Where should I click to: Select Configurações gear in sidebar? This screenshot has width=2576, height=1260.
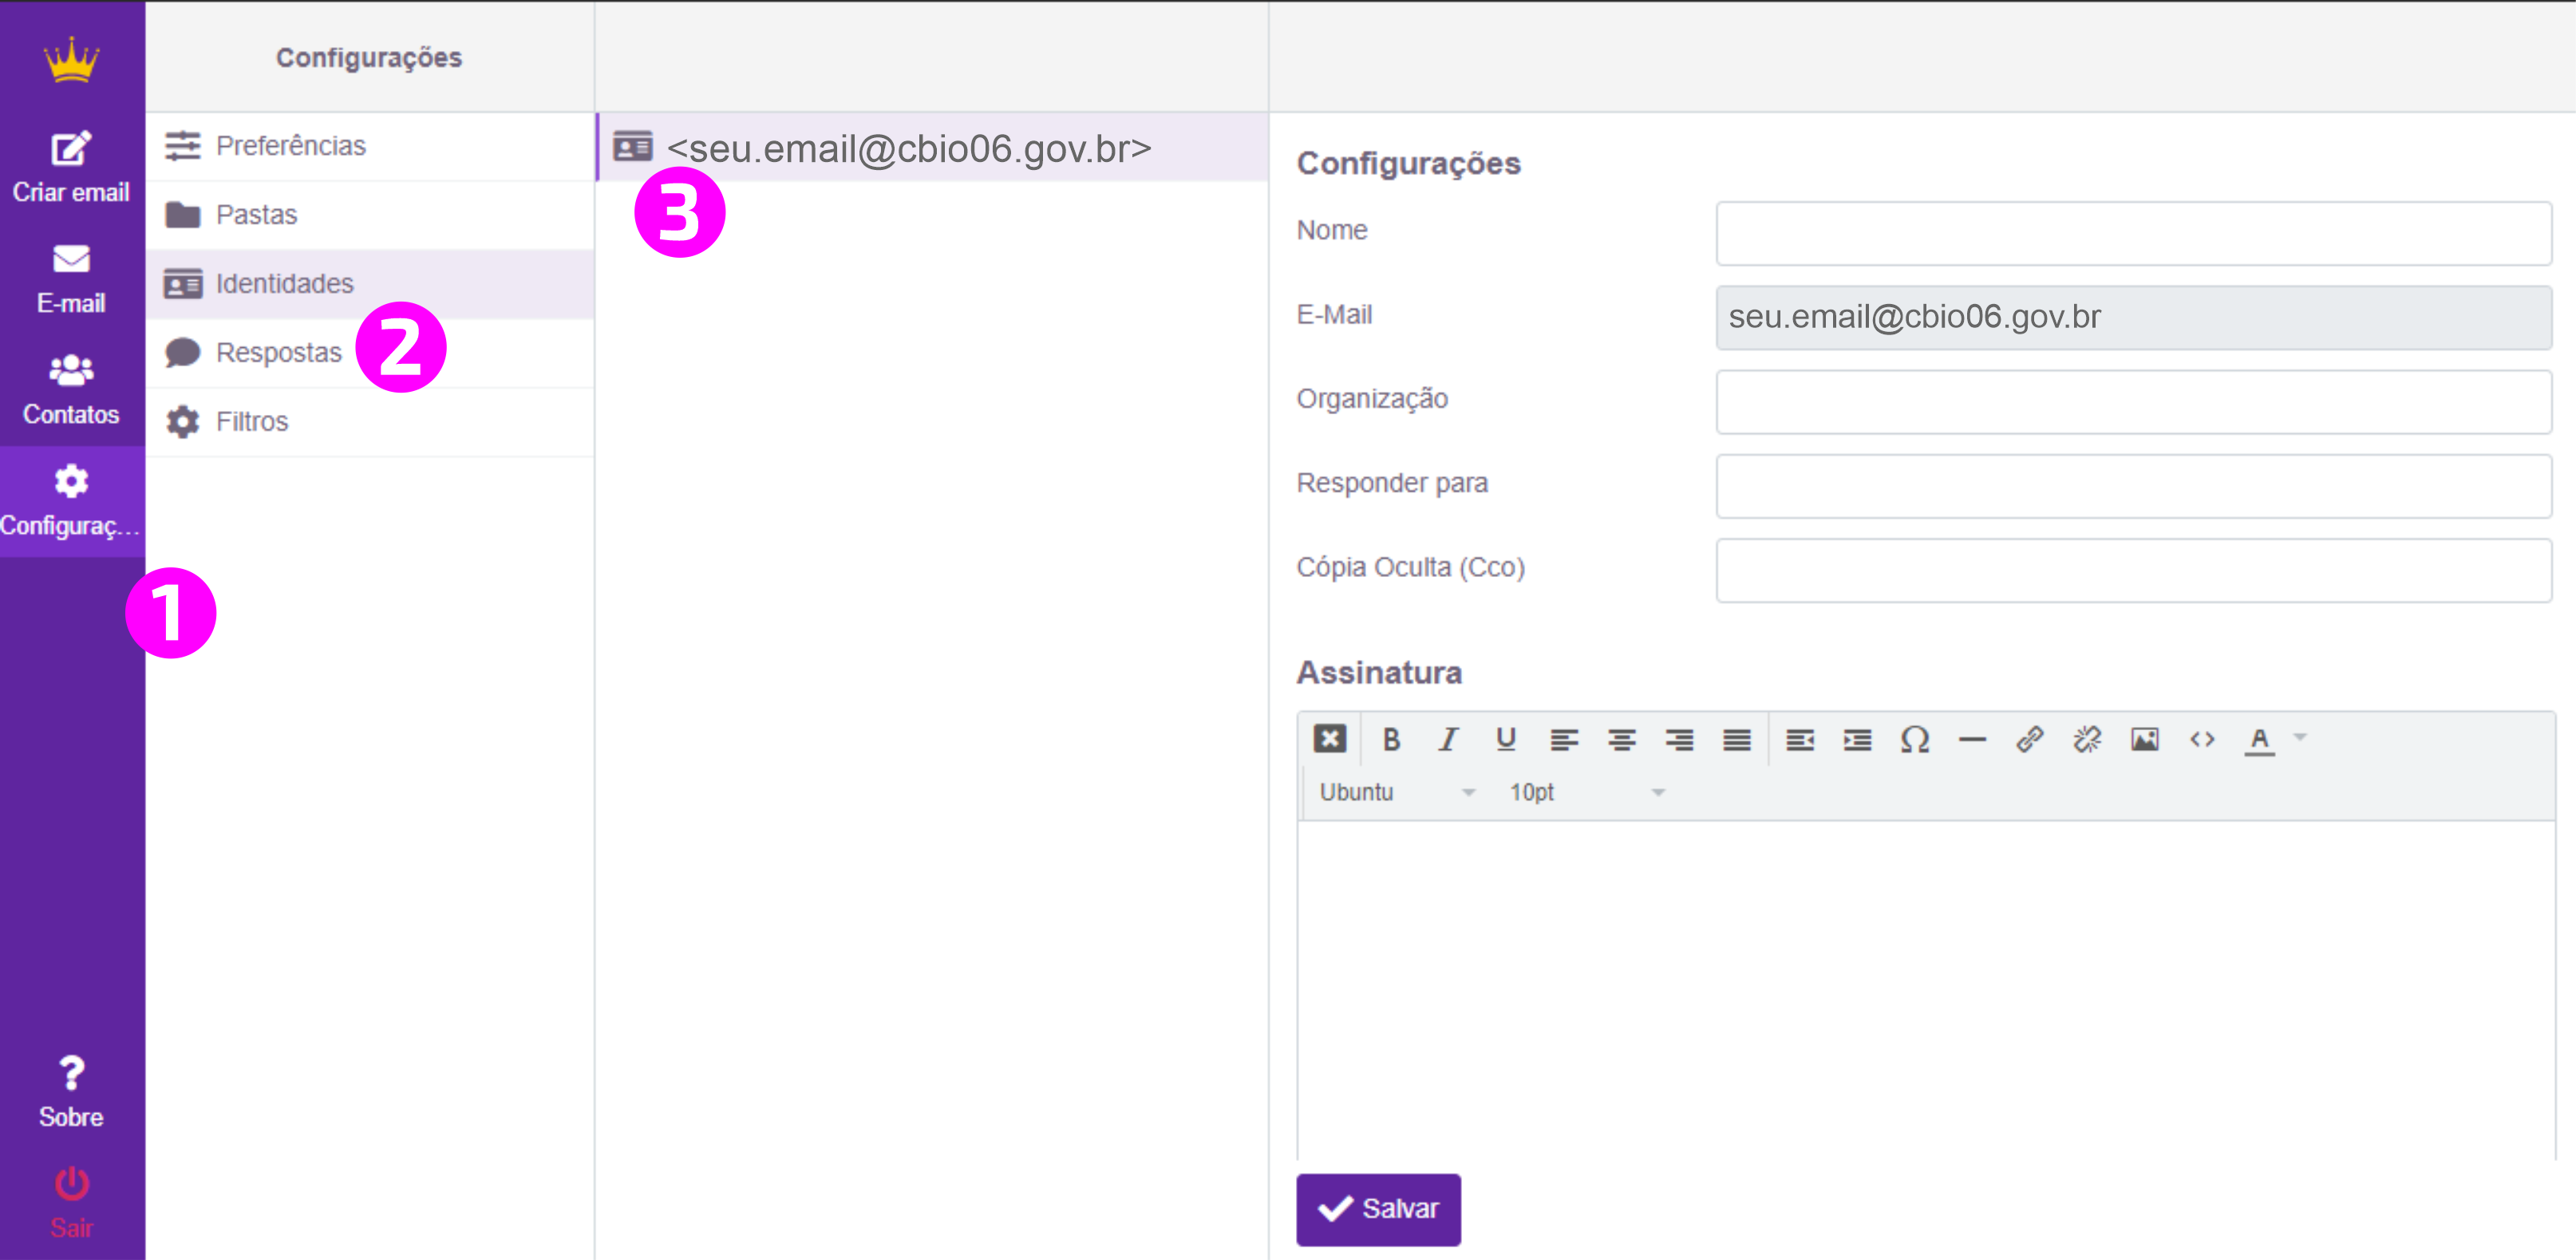(x=71, y=481)
